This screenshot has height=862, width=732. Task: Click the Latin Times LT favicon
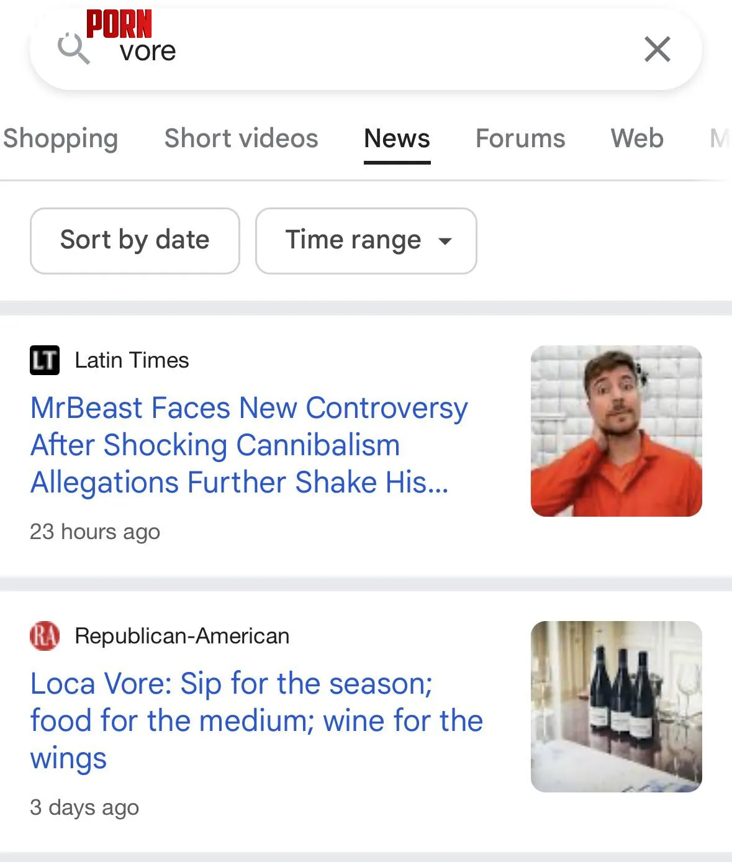click(x=45, y=360)
